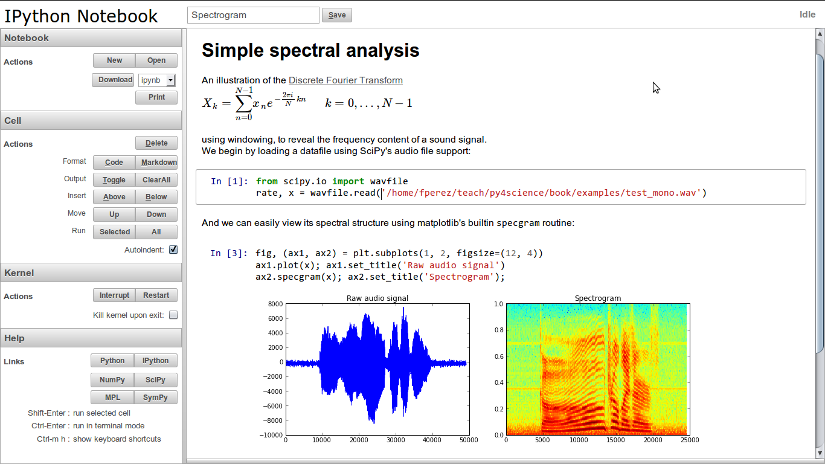Move the cell Up
The height and width of the screenshot is (464, 825).
[114, 214]
